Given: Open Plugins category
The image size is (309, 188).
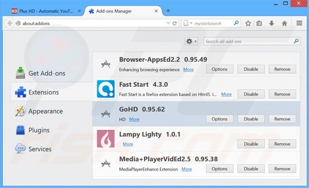Looking at the screenshot, I should click(51, 130).
